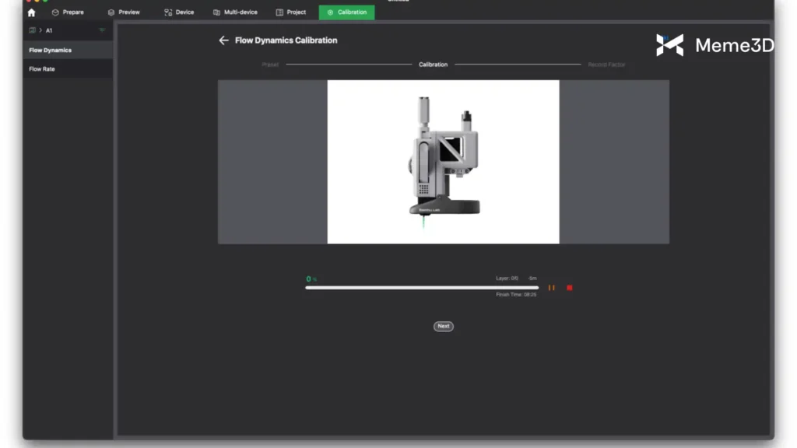Go to the Project tab
This screenshot has height=448, width=797.
[x=291, y=12]
